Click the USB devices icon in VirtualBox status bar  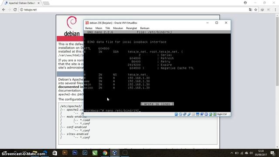point(189,114)
